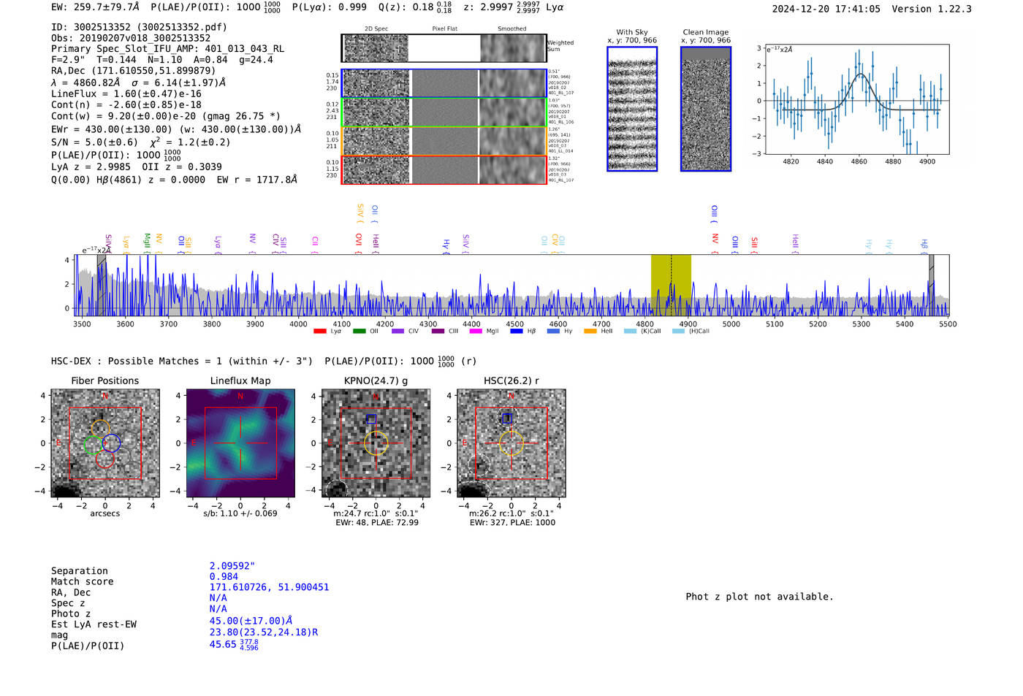The width and height of the screenshot is (1023, 696).
Task: Click the blue-bordered 2D spectrum row
Action: [444, 83]
